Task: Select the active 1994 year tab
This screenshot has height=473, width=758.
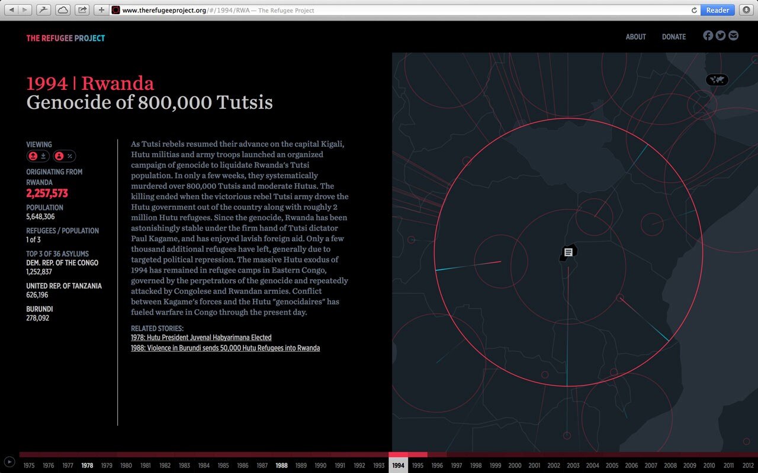Action: pos(398,465)
